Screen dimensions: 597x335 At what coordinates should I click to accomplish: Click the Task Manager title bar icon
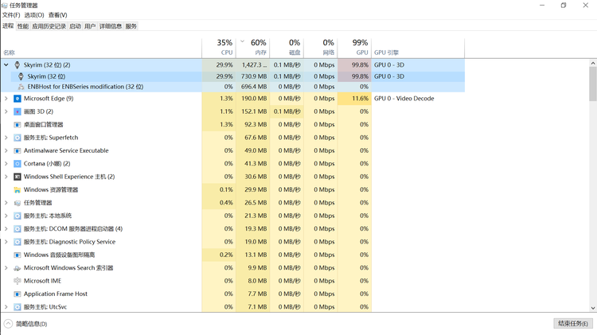point(5,6)
